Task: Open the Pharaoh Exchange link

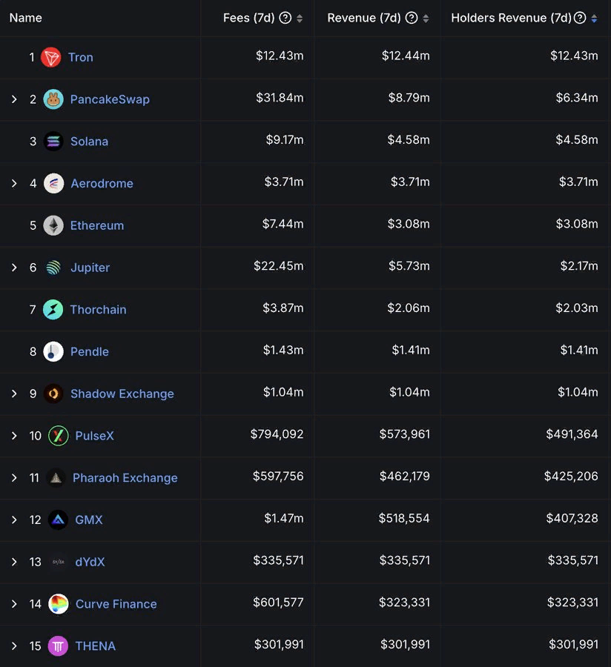Action: 125,478
